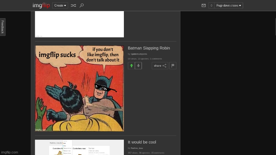
Task: Open the Feedback side tab
Action: click(3, 27)
